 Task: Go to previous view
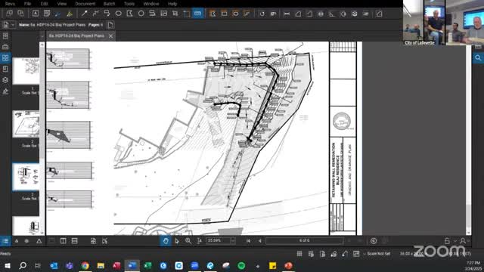point(374,241)
